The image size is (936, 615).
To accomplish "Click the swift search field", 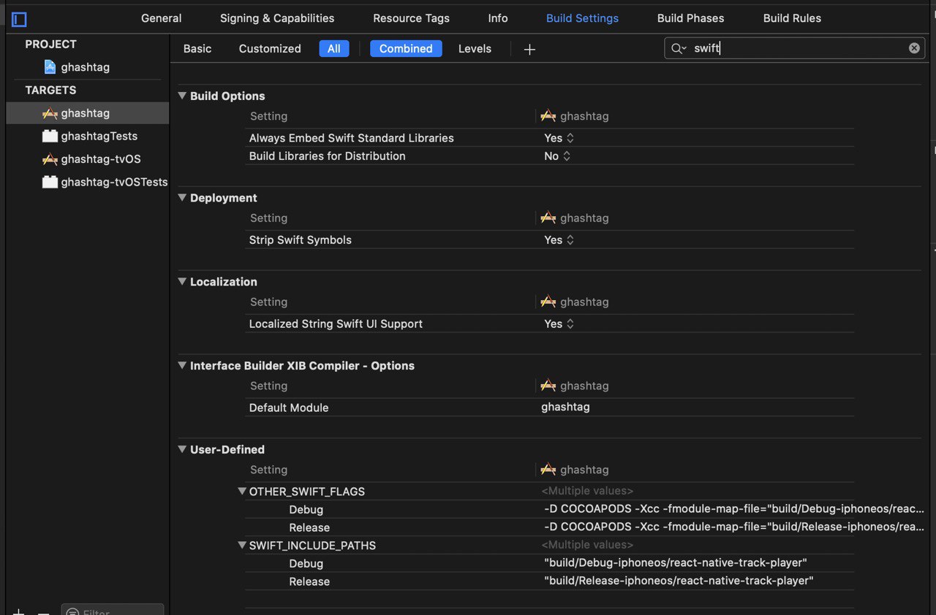I will click(794, 48).
